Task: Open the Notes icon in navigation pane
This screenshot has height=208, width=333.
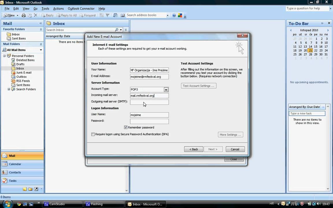Action: point(25,189)
